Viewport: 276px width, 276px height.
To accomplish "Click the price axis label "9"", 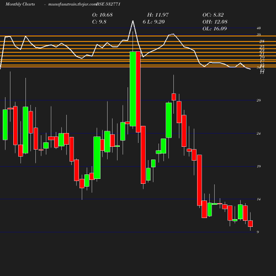I will pyautogui.click(x=258, y=232).
